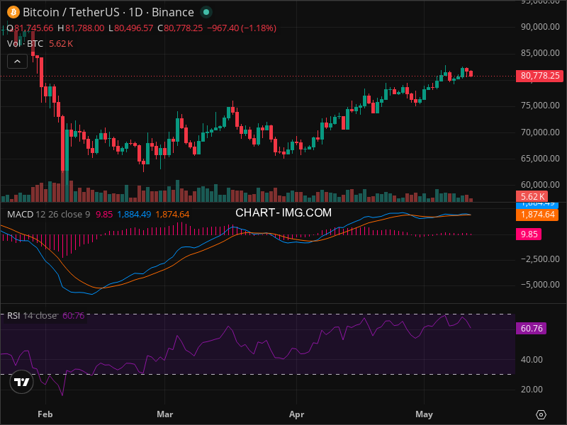Screen dimensions: 567x425
Task: Click the green market status dot
Action: click(206, 12)
